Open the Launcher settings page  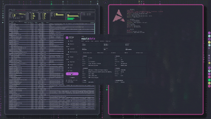click(x=72, y=49)
